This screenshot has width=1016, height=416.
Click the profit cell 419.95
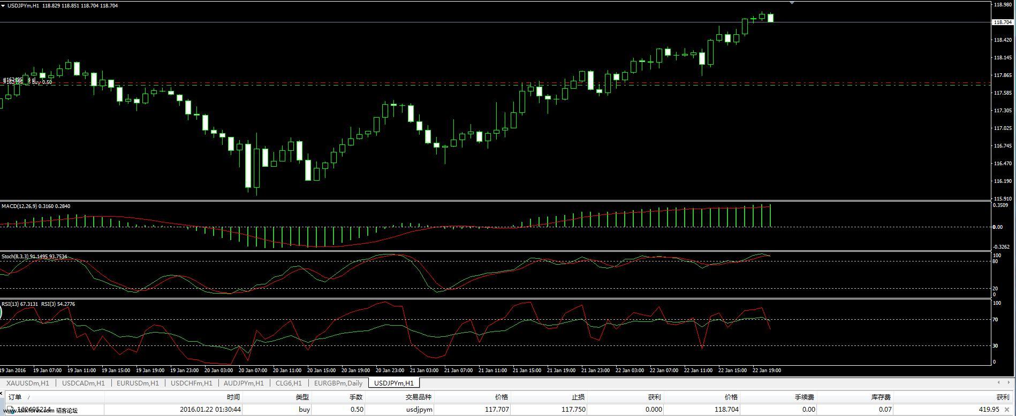coord(989,410)
